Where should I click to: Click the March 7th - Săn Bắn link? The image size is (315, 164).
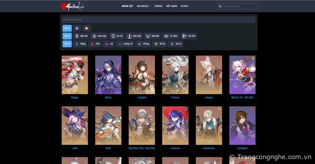click(243, 97)
